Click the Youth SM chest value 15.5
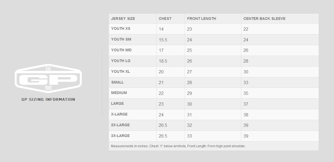334x162 pixels. pos(163,40)
